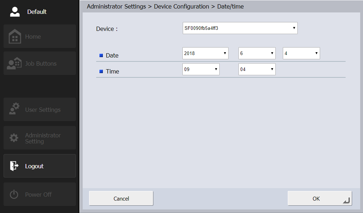Screen dimensions: 363x213
Task: Select the Logout menu item label
Action: click(x=34, y=166)
